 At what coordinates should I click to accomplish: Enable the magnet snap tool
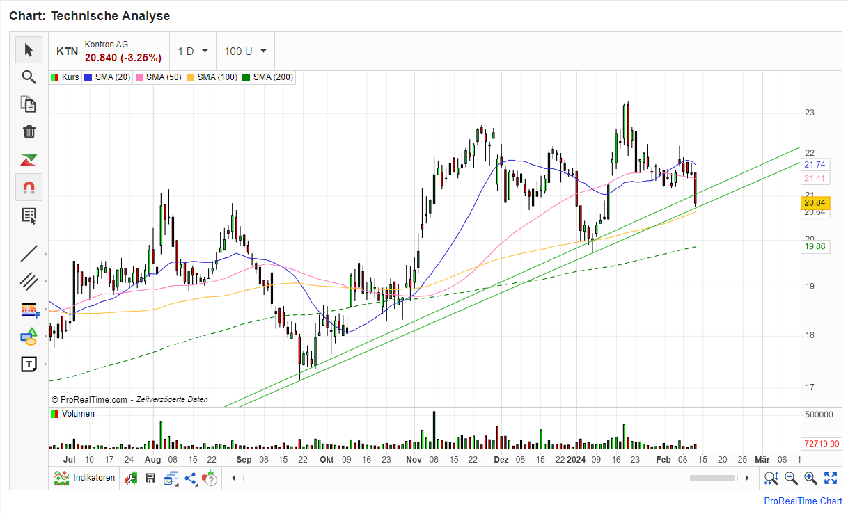(29, 186)
